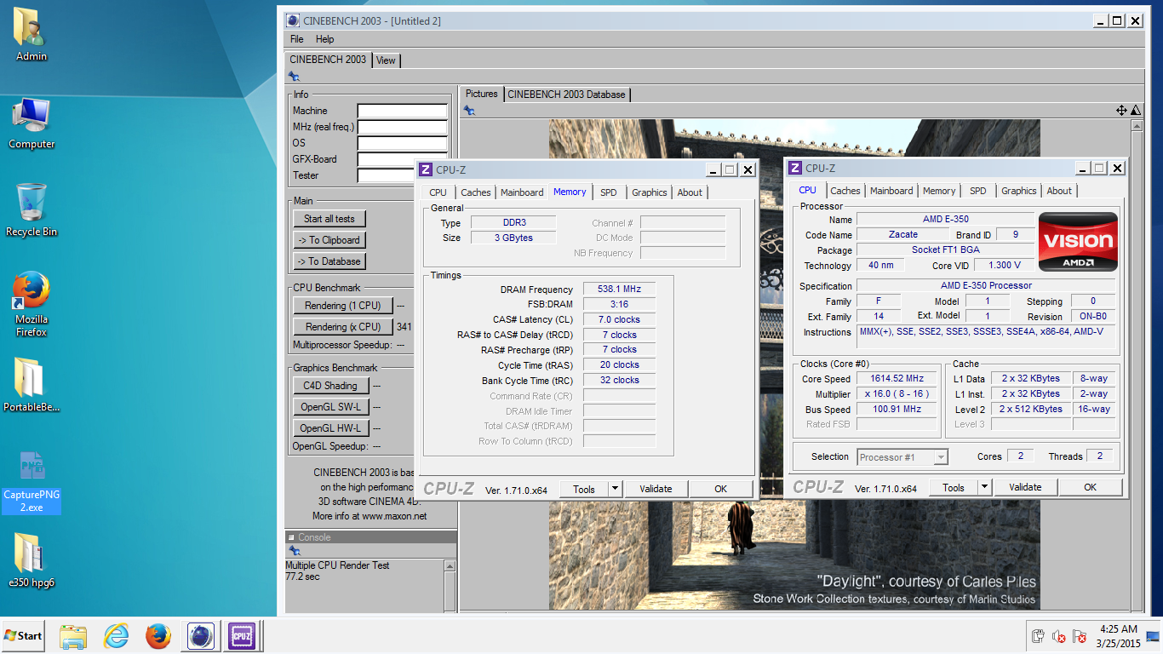
Task: Open the Recycle Bin
Action: (x=32, y=209)
